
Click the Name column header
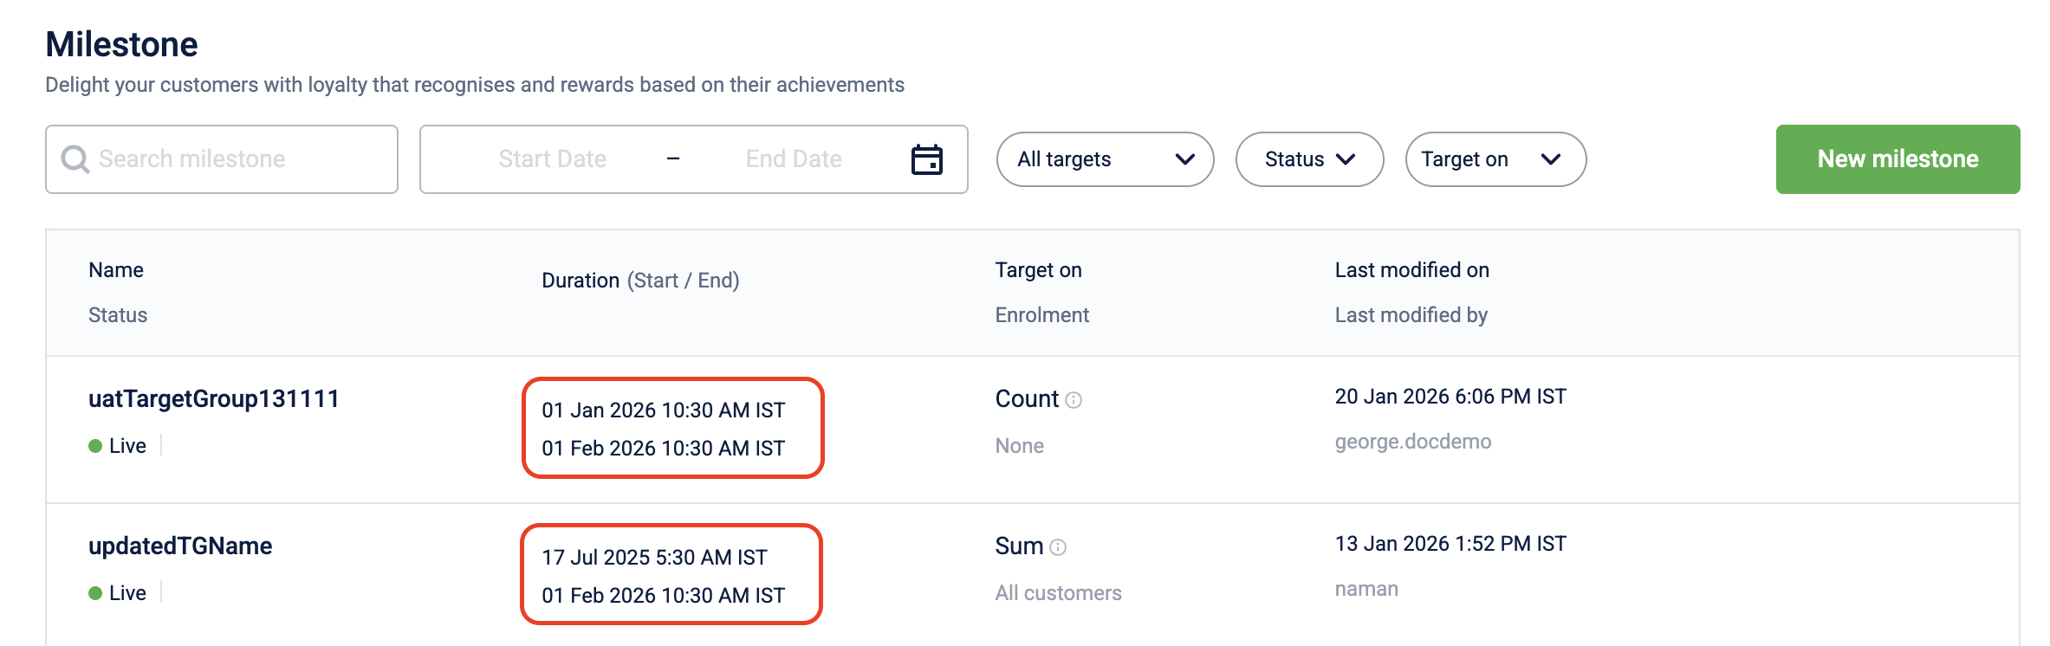(x=116, y=270)
